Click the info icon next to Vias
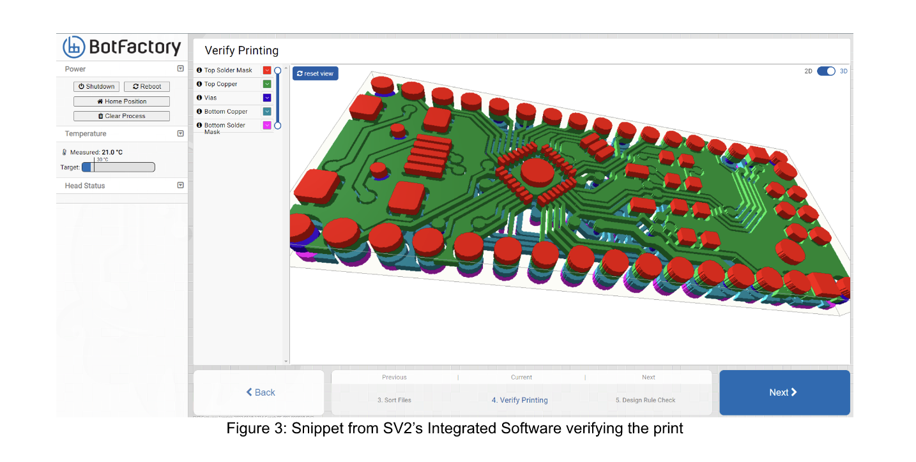This screenshot has height=462, width=916. [199, 98]
